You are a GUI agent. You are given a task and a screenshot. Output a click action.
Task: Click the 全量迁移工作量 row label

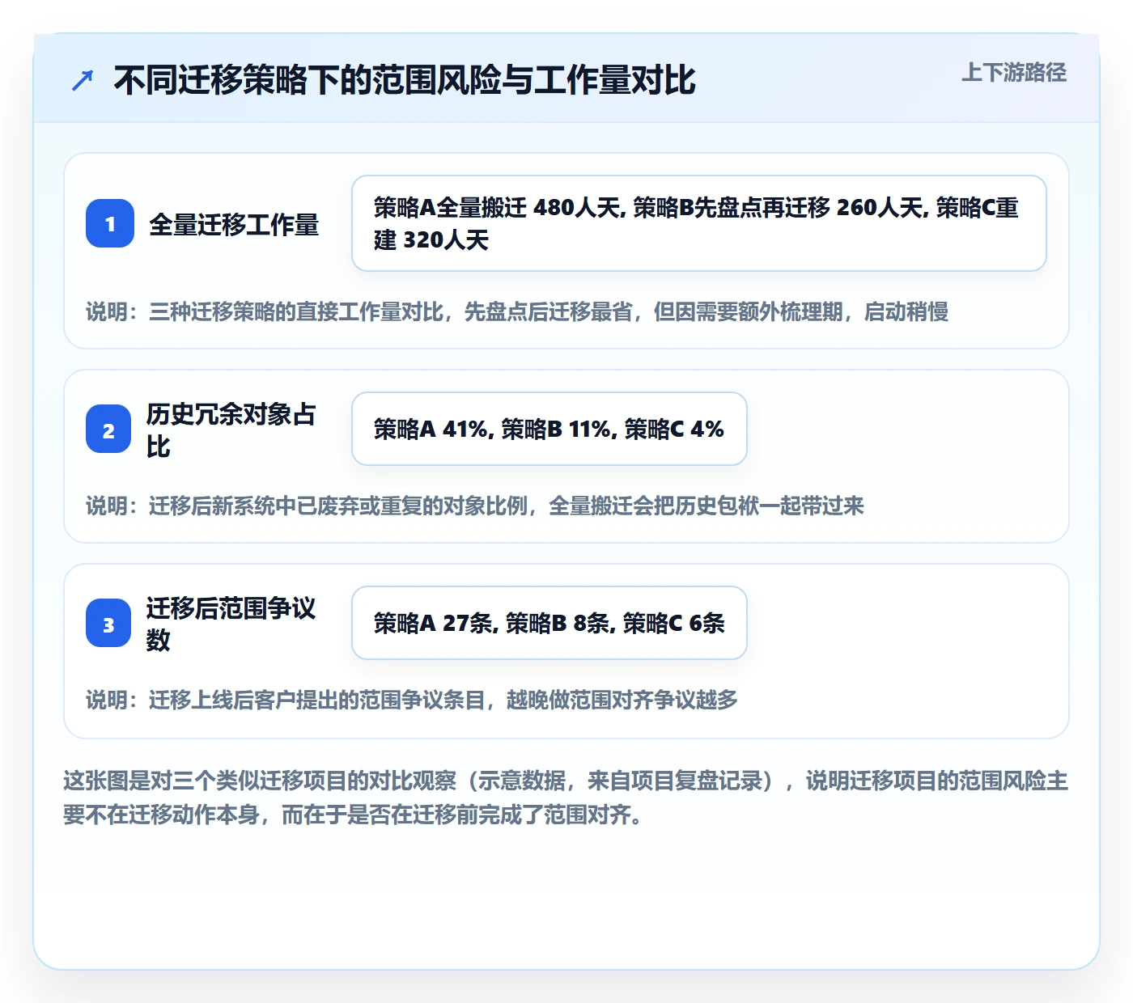pyautogui.click(x=234, y=224)
